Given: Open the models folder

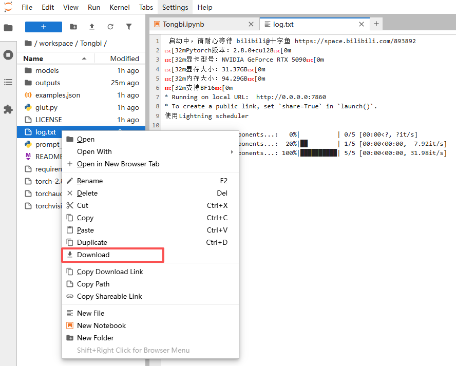Looking at the screenshot, I should click(x=47, y=70).
